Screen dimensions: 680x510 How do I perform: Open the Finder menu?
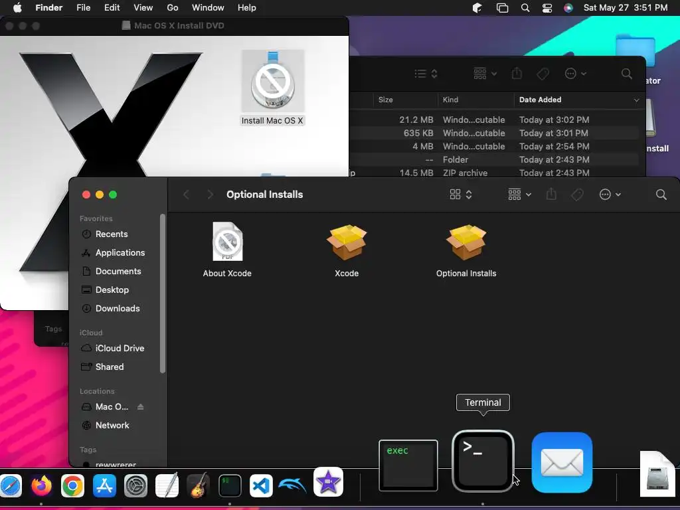48,8
